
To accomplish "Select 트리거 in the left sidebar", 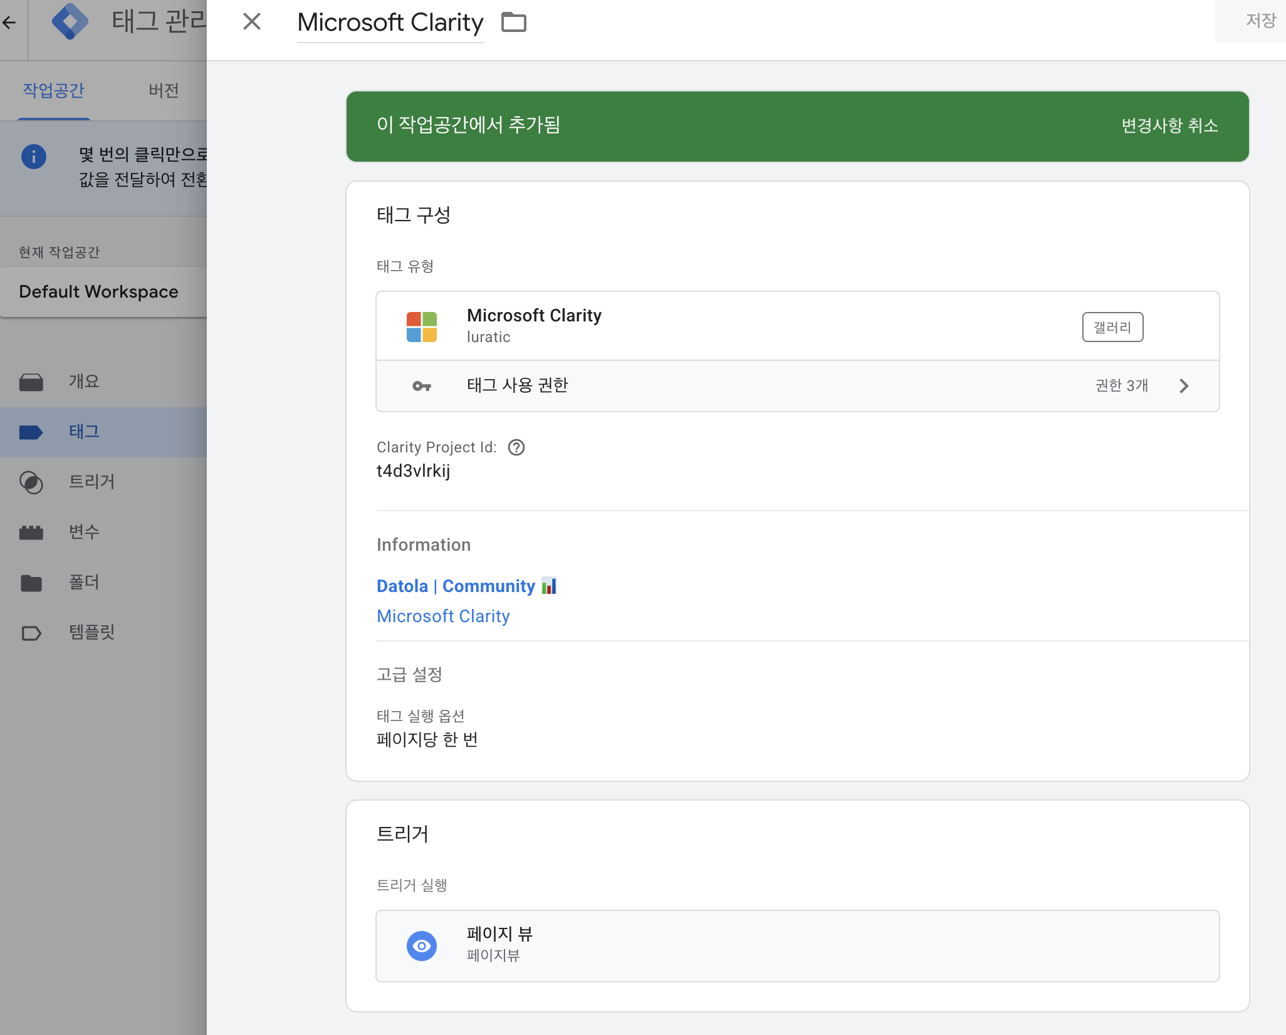I will click(x=91, y=482).
